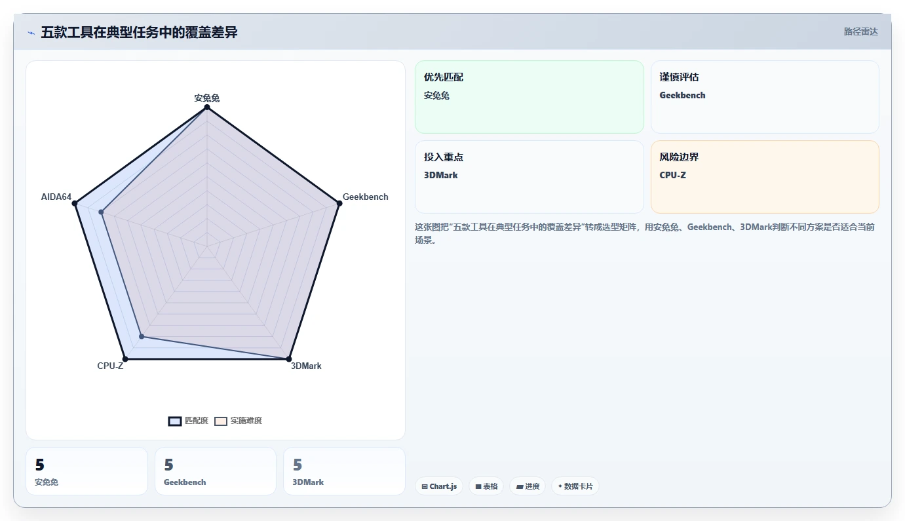Click Geekbench text in 谨慎评估 card

(682, 95)
